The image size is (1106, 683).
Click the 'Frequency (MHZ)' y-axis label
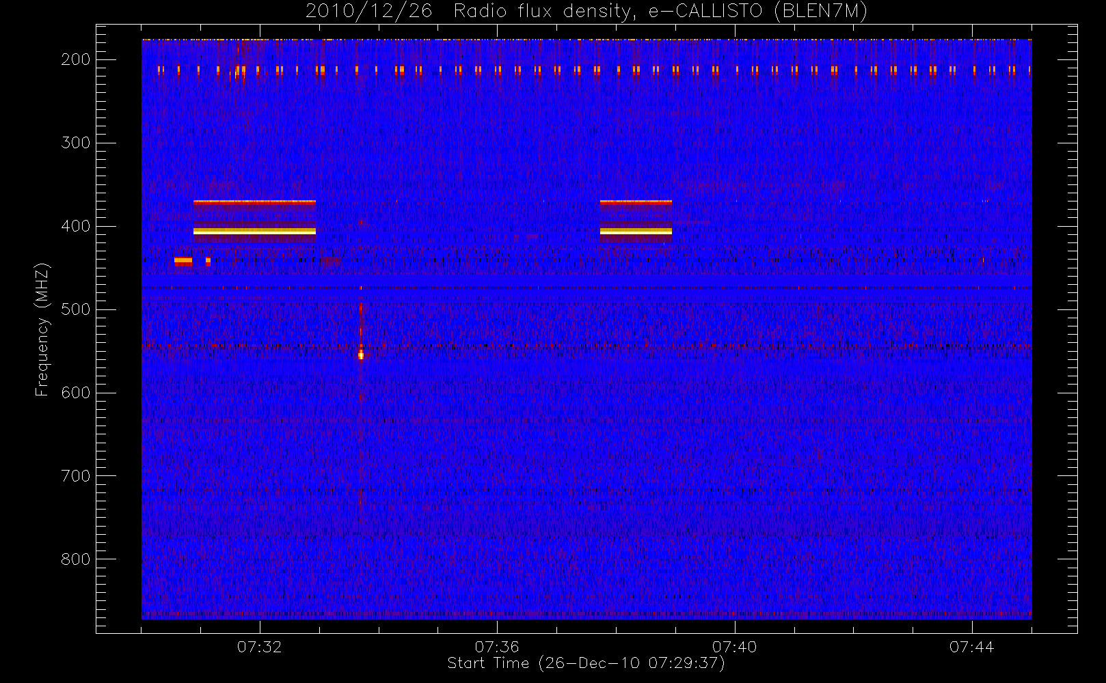[x=42, y=329]
